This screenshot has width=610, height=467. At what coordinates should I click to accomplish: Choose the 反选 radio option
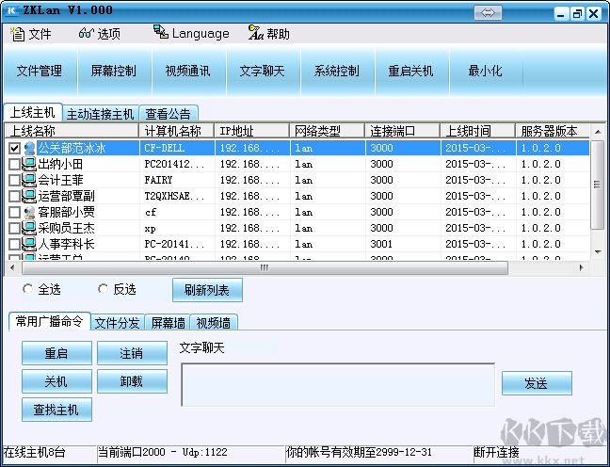tap(103, 289)
